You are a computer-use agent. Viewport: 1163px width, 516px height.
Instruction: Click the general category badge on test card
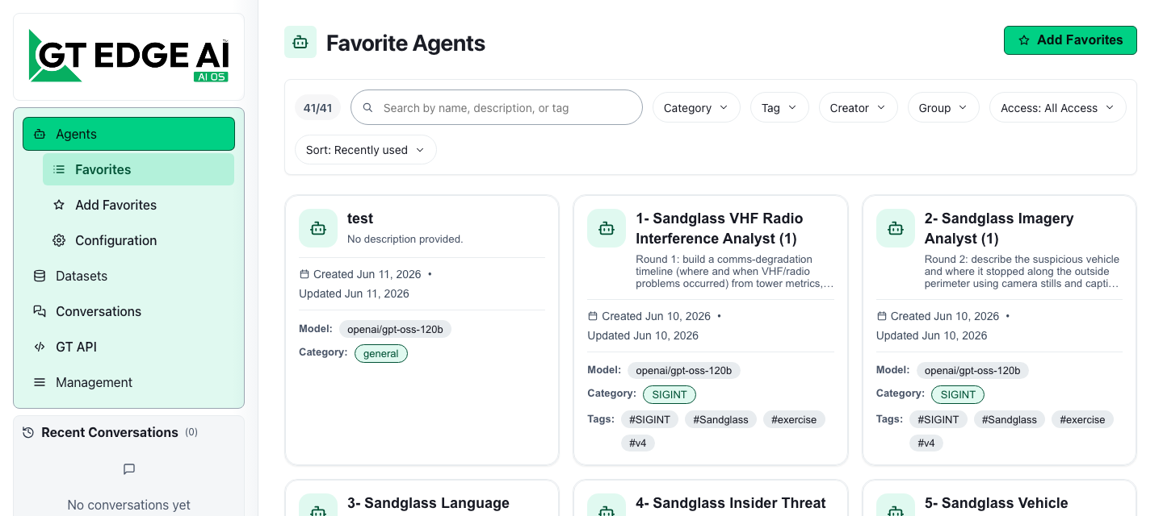coord(381,353)
